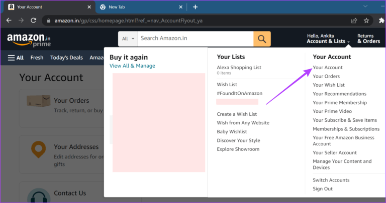Click in the Search Amazon.in field

(196, 39)
